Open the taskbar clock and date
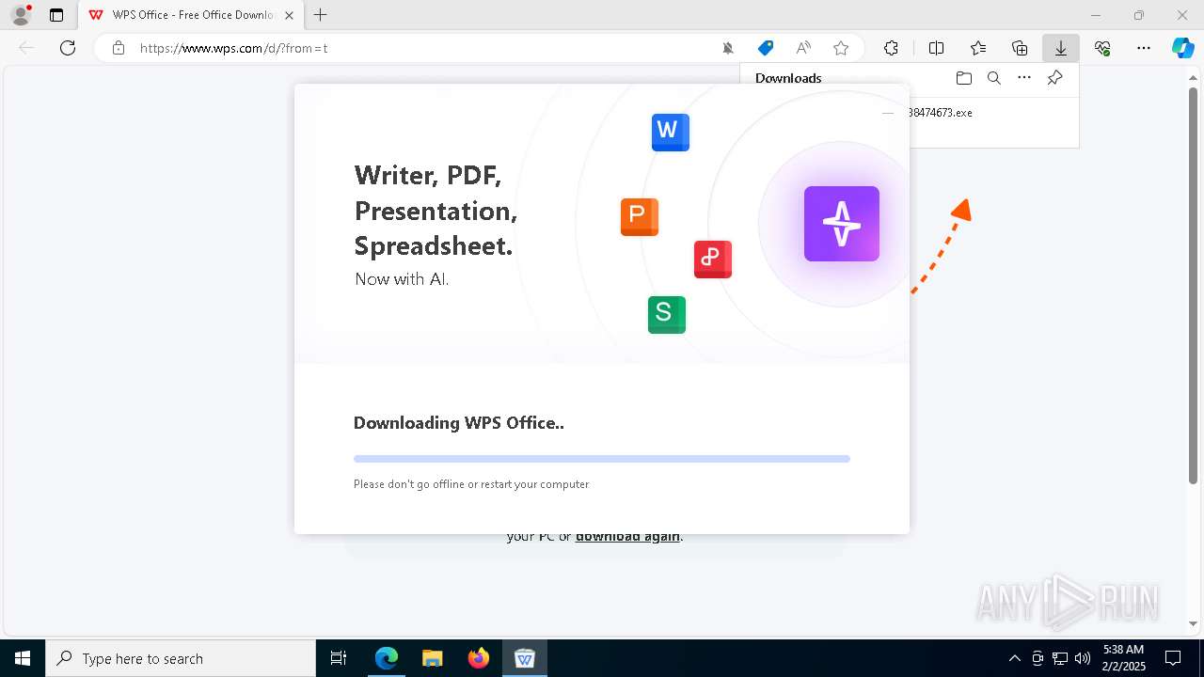 [1123, 658]
